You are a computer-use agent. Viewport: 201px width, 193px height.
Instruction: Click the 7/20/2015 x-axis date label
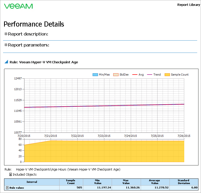pos(24,136)
